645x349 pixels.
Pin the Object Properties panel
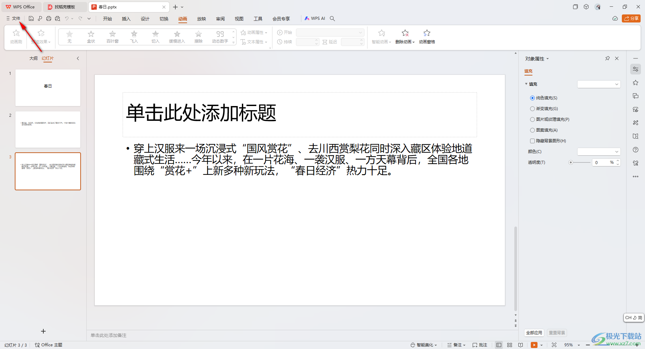(607, 58)
